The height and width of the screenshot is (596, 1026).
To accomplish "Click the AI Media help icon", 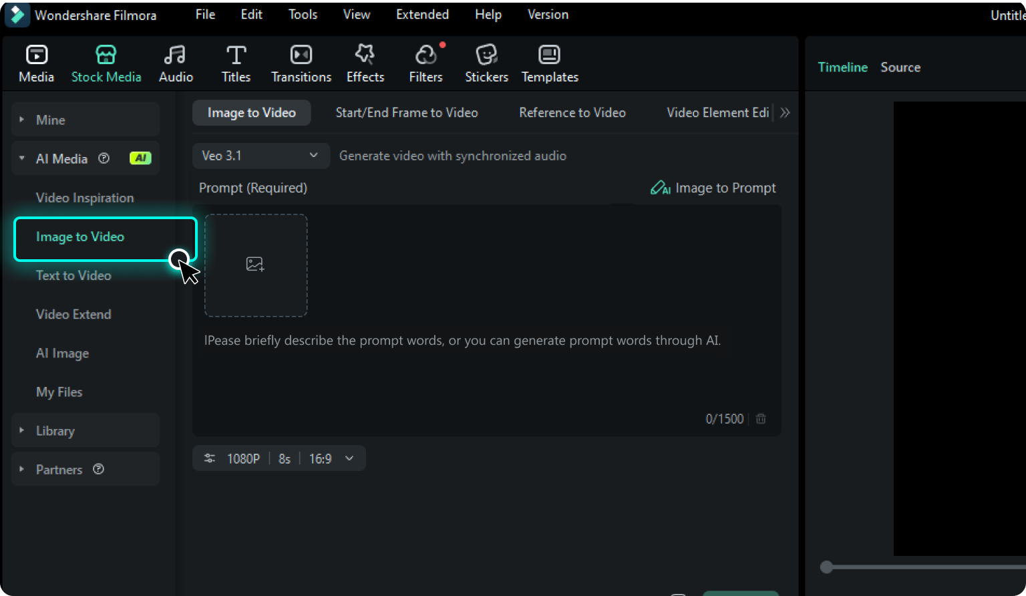I will (104, 158).
